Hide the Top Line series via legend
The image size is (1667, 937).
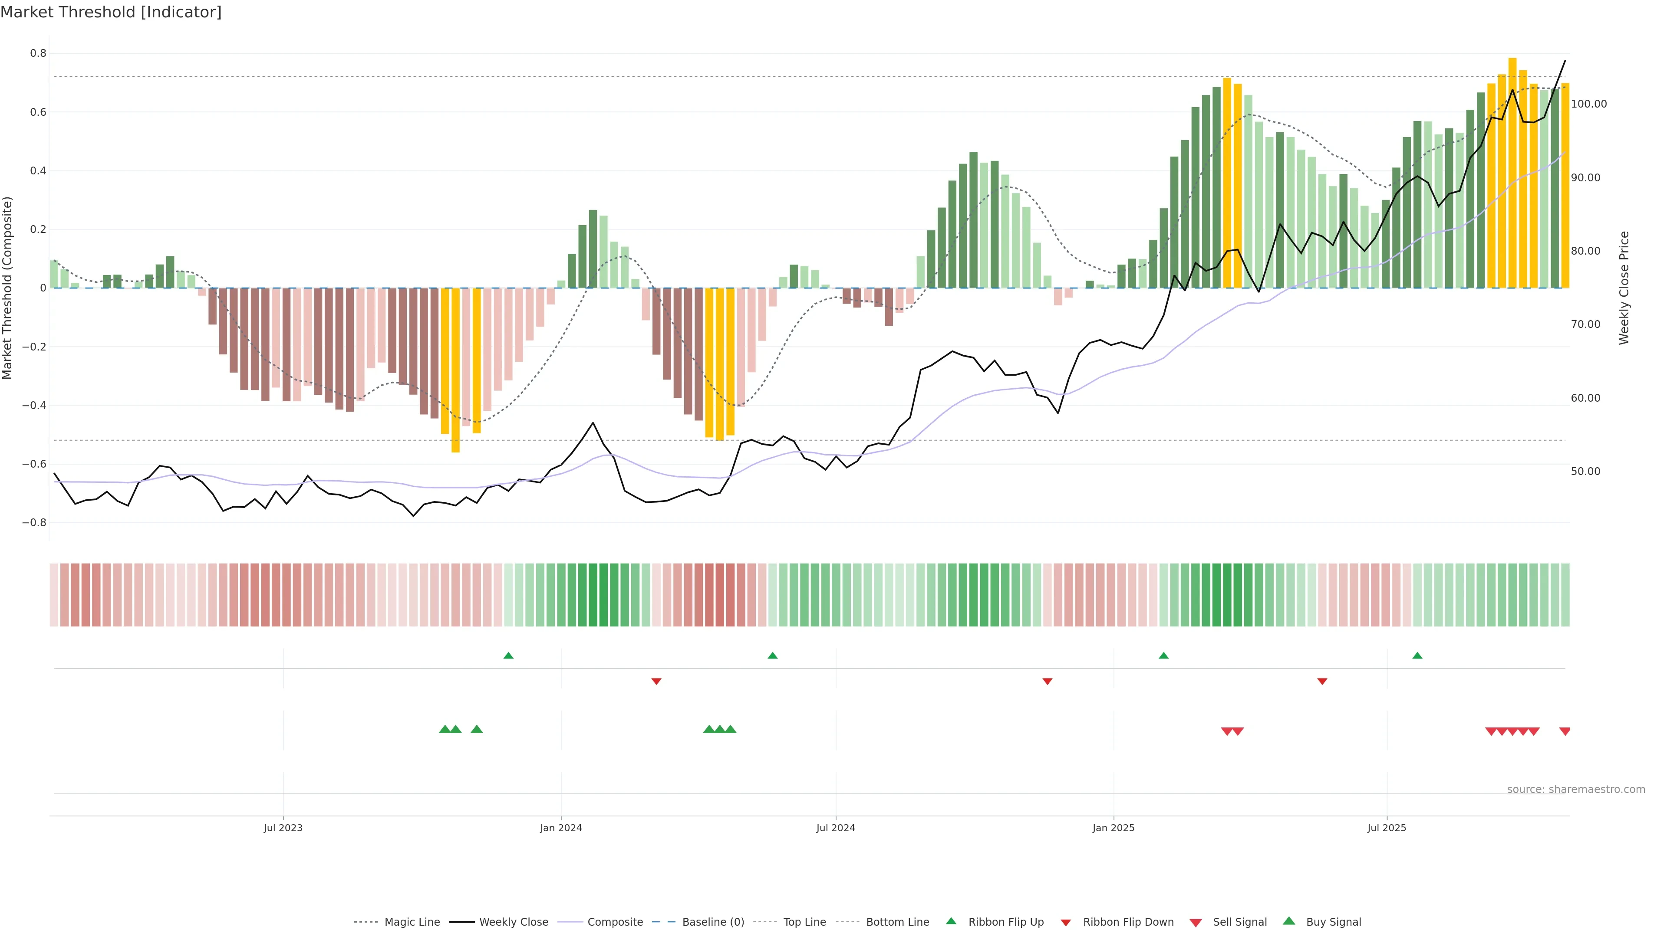coord(804,922)
